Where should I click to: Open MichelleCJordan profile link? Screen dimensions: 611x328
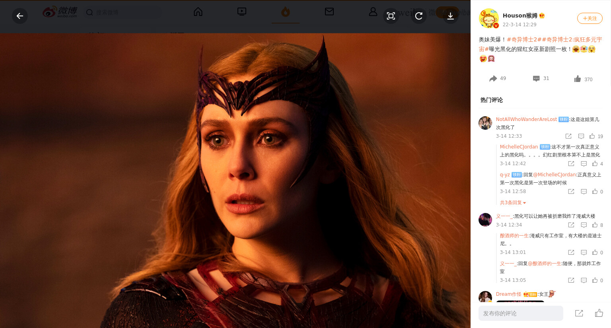coord(519,147)
